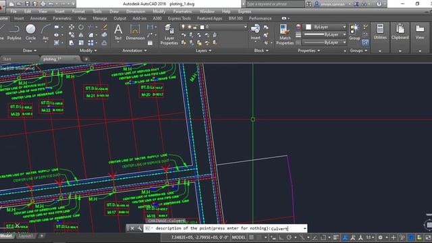432x243 pixels.
Task: Expand the Properties panel
Action: (x=309, y=51)
